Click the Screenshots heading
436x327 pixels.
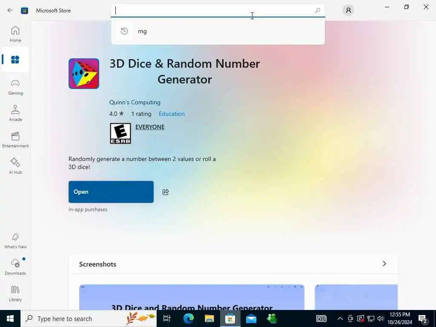pos(98,264)
